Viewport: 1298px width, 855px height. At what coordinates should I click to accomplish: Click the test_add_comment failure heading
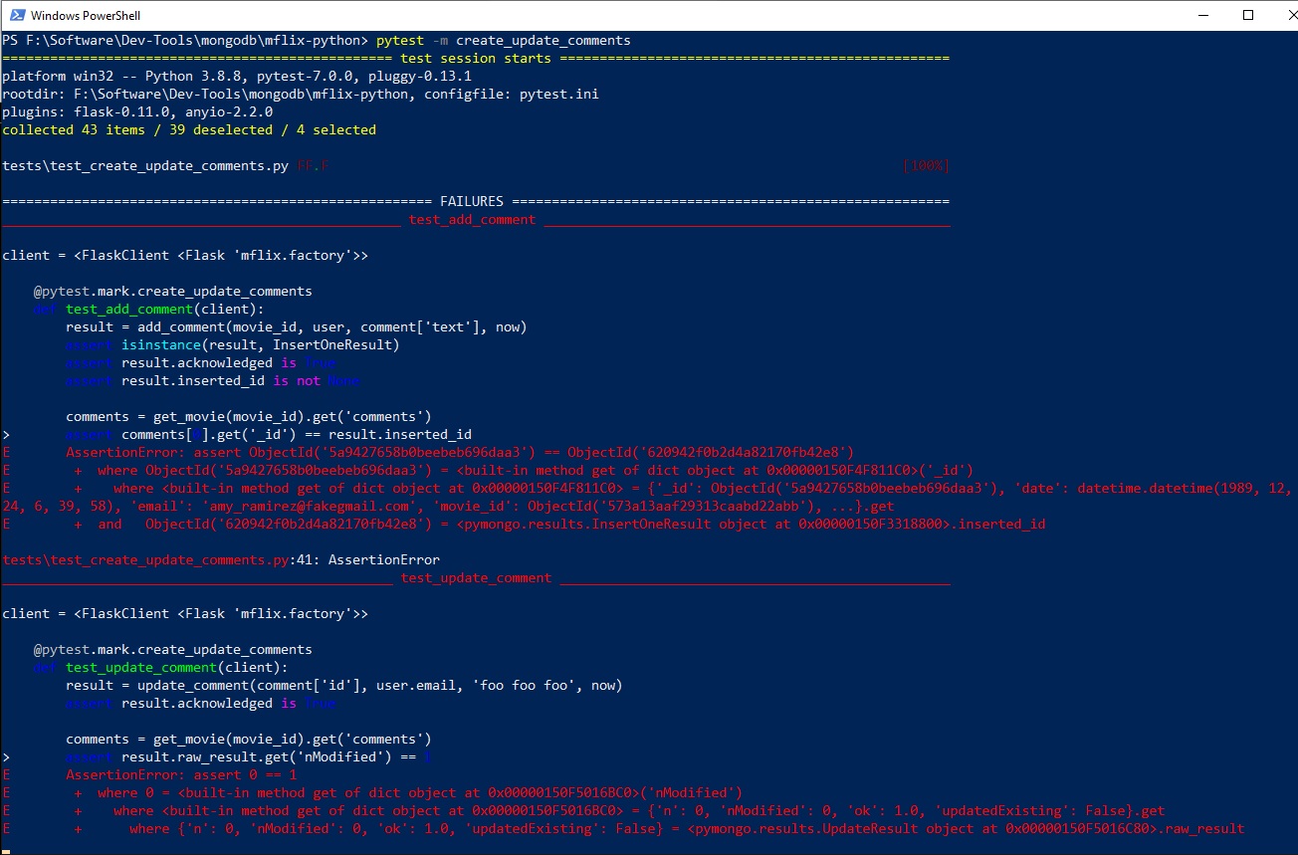point(471,219)
